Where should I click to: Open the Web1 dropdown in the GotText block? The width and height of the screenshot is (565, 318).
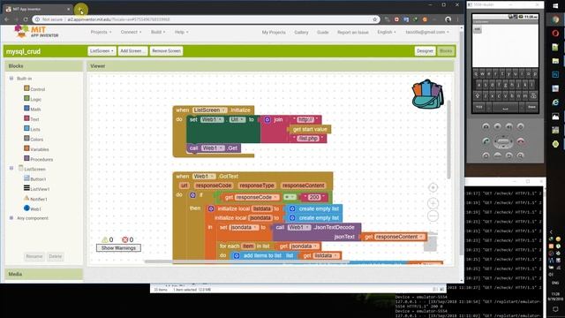tap(204, 177)
